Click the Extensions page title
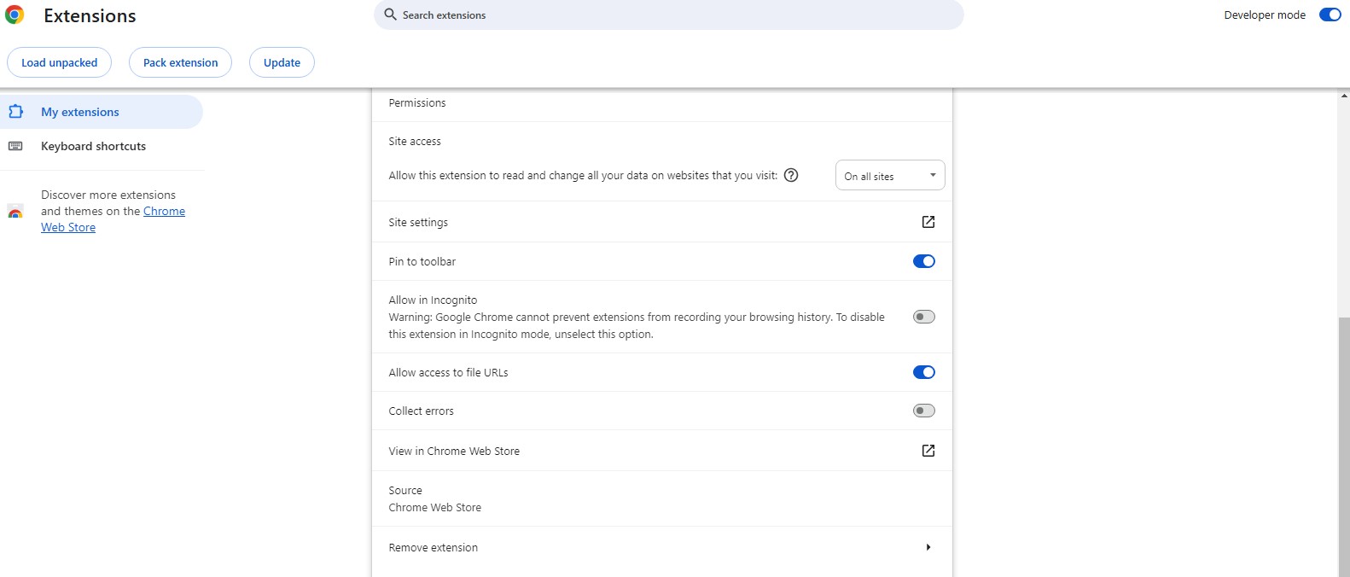This screenshot has height=577, width=1350. tap(90, 15)
